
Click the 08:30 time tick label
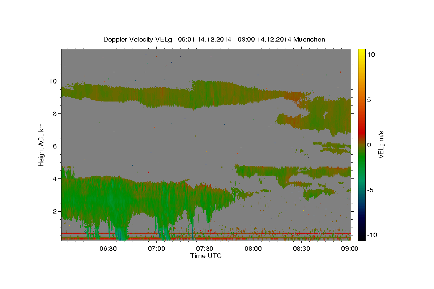(x=302, y=249)
